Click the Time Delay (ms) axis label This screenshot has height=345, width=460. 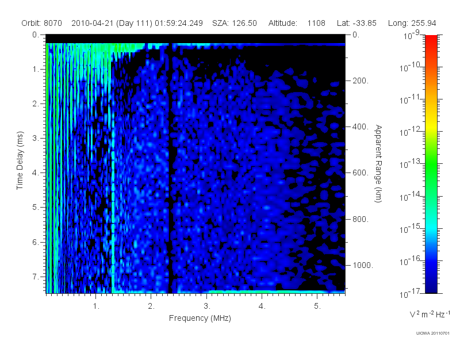click(x=20, y=160)
